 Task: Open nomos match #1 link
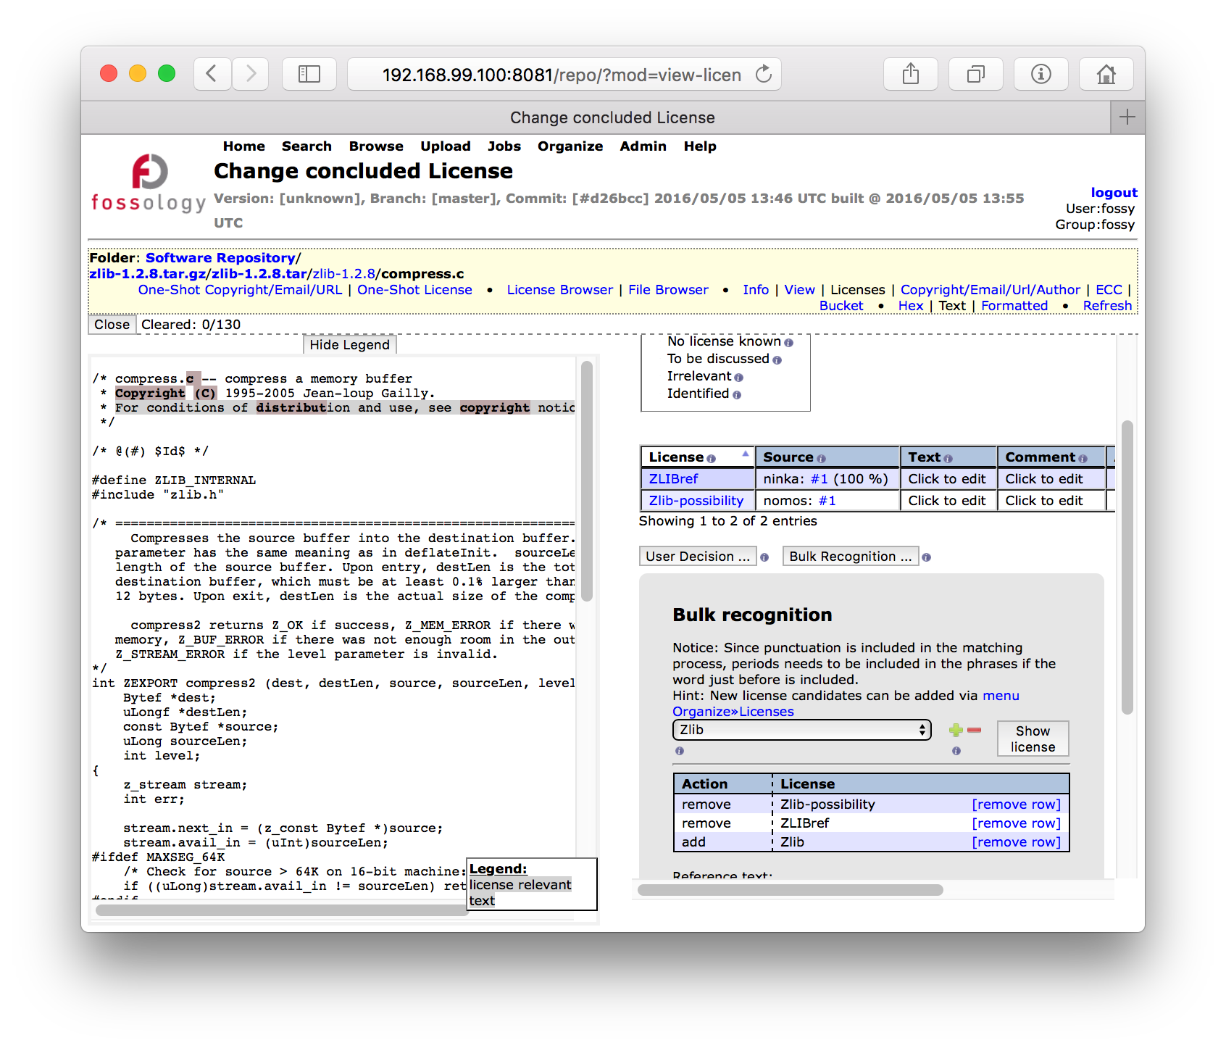[827, 501]
